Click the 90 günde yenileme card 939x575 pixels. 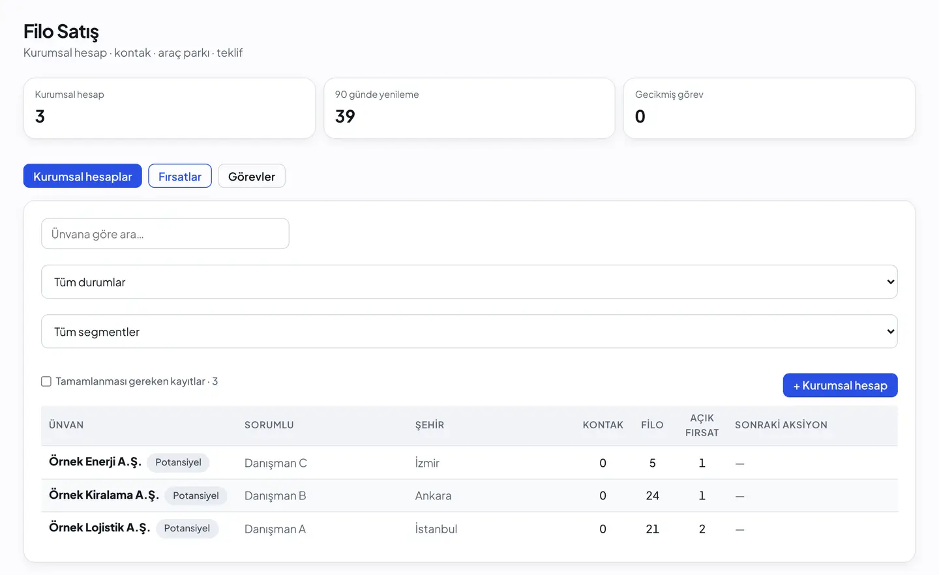pyautogui.click(x=469, y=108)
